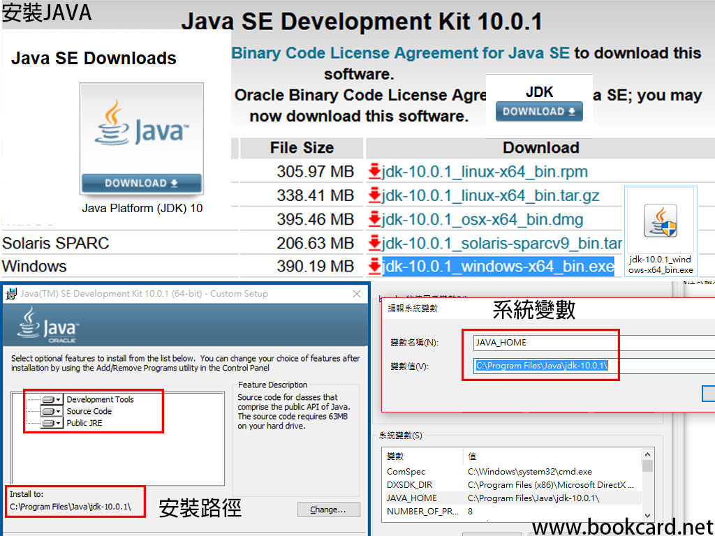Click the Change... install path button
The image size is (715, 536).
[328, 509]
